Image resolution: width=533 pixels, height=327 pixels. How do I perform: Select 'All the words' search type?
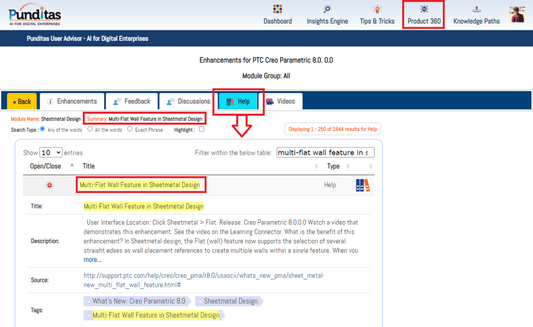coord(90,129)
